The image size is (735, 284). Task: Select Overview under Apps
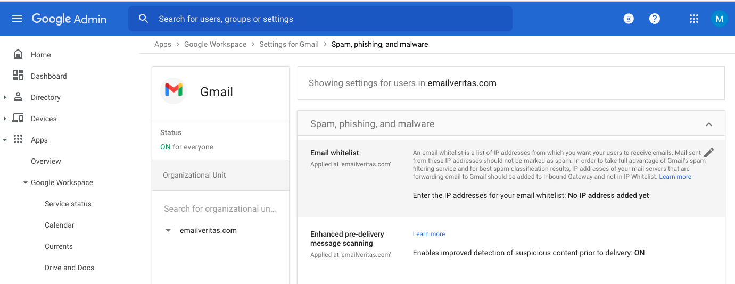[x=46, y=161]
